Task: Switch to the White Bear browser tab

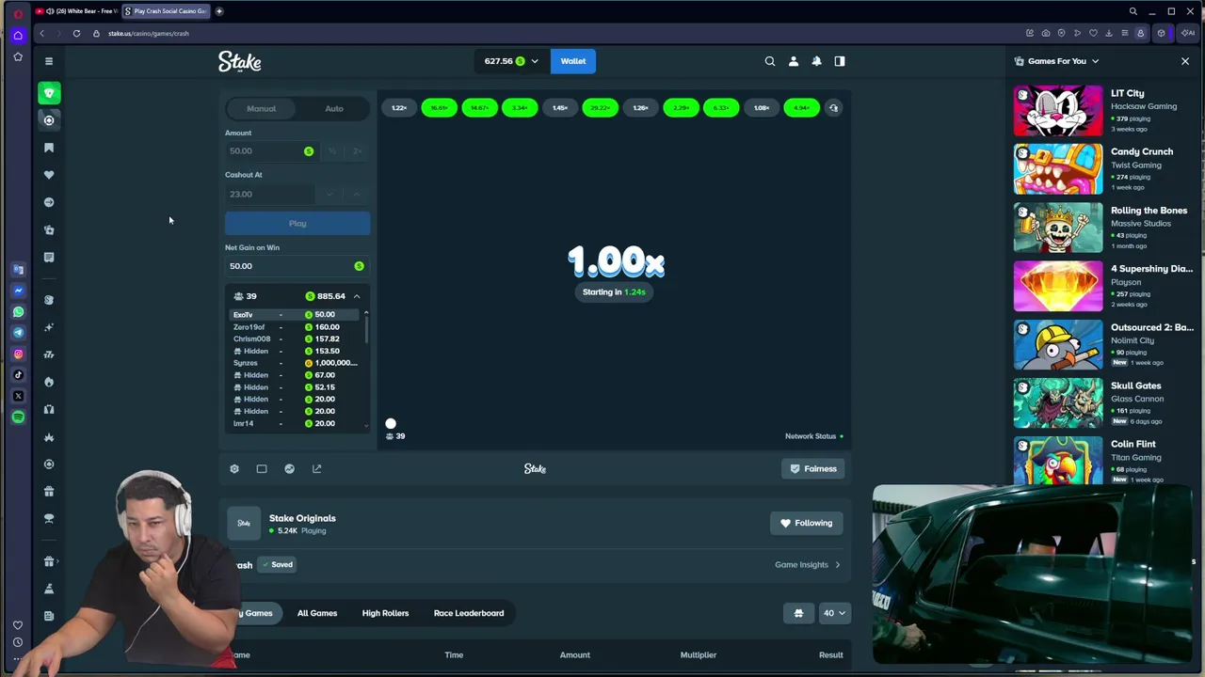Action: 77,11
